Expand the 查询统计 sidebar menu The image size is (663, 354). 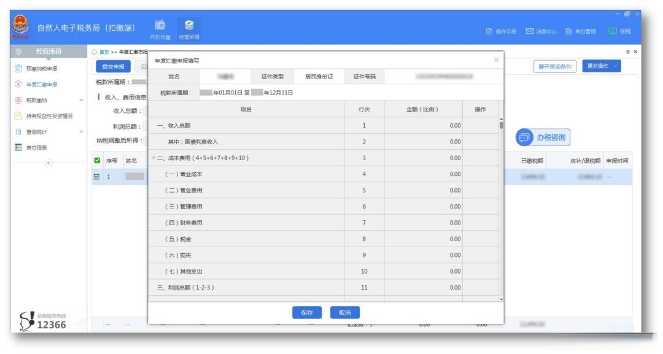(48, 132)
